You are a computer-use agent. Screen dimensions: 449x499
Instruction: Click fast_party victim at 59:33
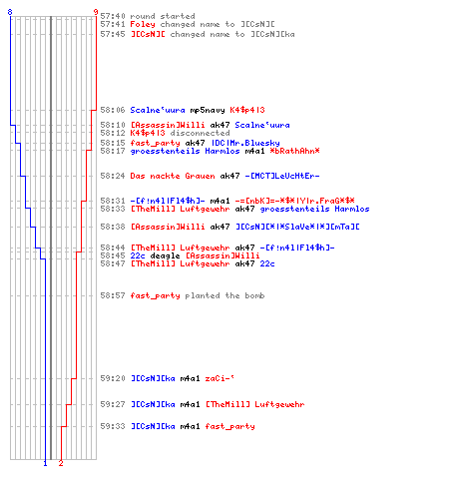[x=229, y=426]
